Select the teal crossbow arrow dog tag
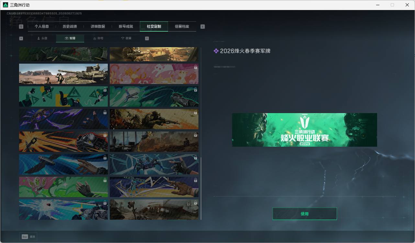Image resolution: width=415 pixels, height=243 pixels. coord(154,96)
